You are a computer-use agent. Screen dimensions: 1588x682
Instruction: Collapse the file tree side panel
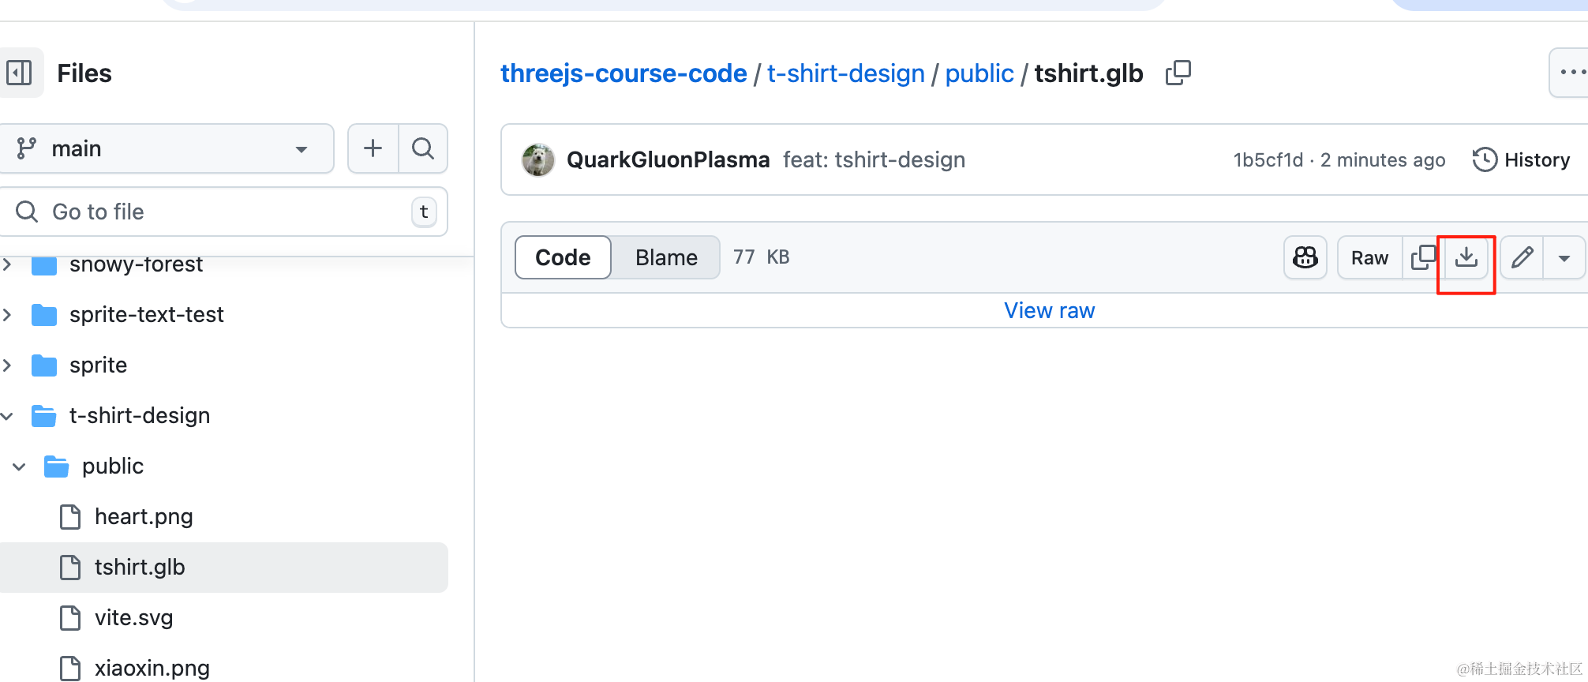pyautogui.click(x=19, y=73)
